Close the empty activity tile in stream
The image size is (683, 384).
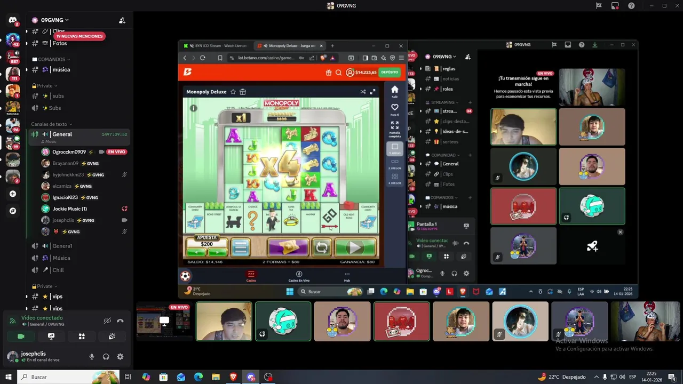click(x=620, y=232)
